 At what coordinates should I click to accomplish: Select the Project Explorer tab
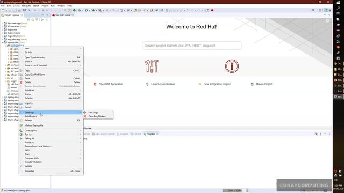(12, 15)
